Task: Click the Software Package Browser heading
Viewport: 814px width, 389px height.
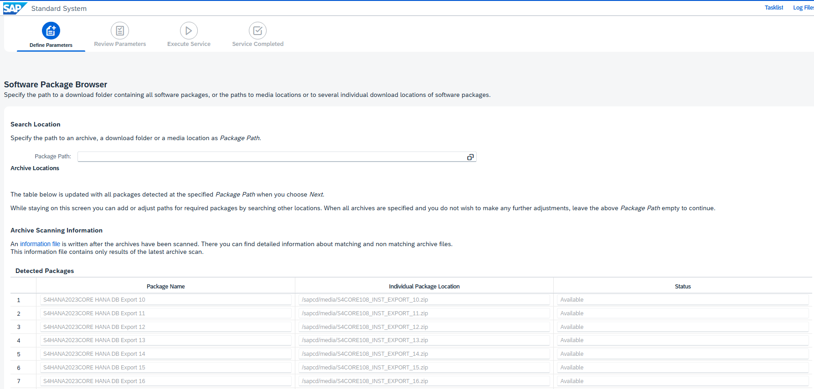Action: point(56,85)
